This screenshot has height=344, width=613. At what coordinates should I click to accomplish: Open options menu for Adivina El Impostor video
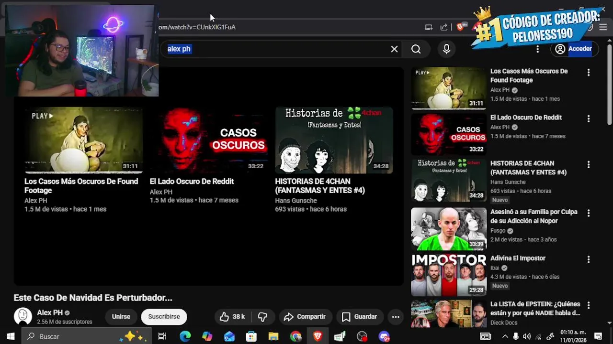coord(589,259)
